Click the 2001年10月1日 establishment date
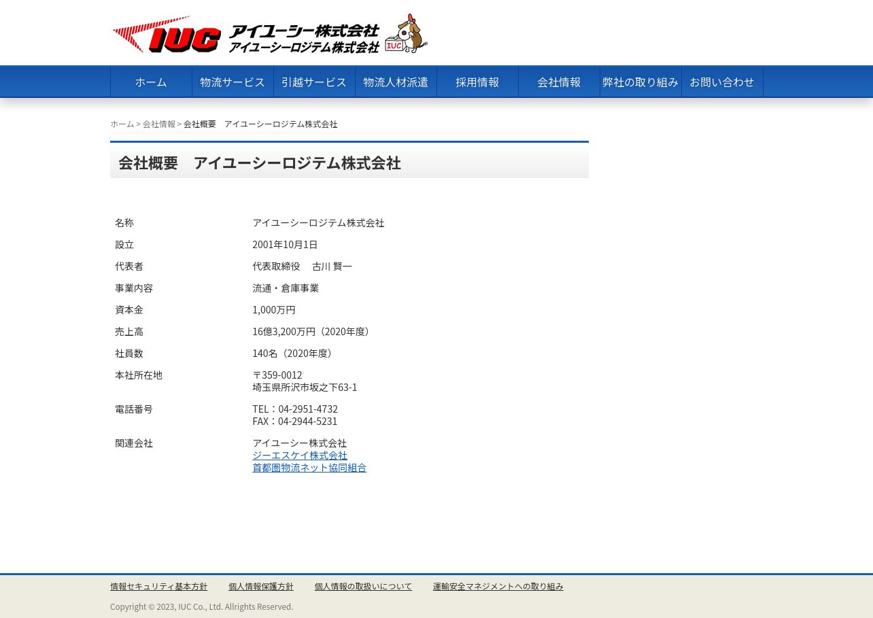Screen dimensions: 873x618 285,245
